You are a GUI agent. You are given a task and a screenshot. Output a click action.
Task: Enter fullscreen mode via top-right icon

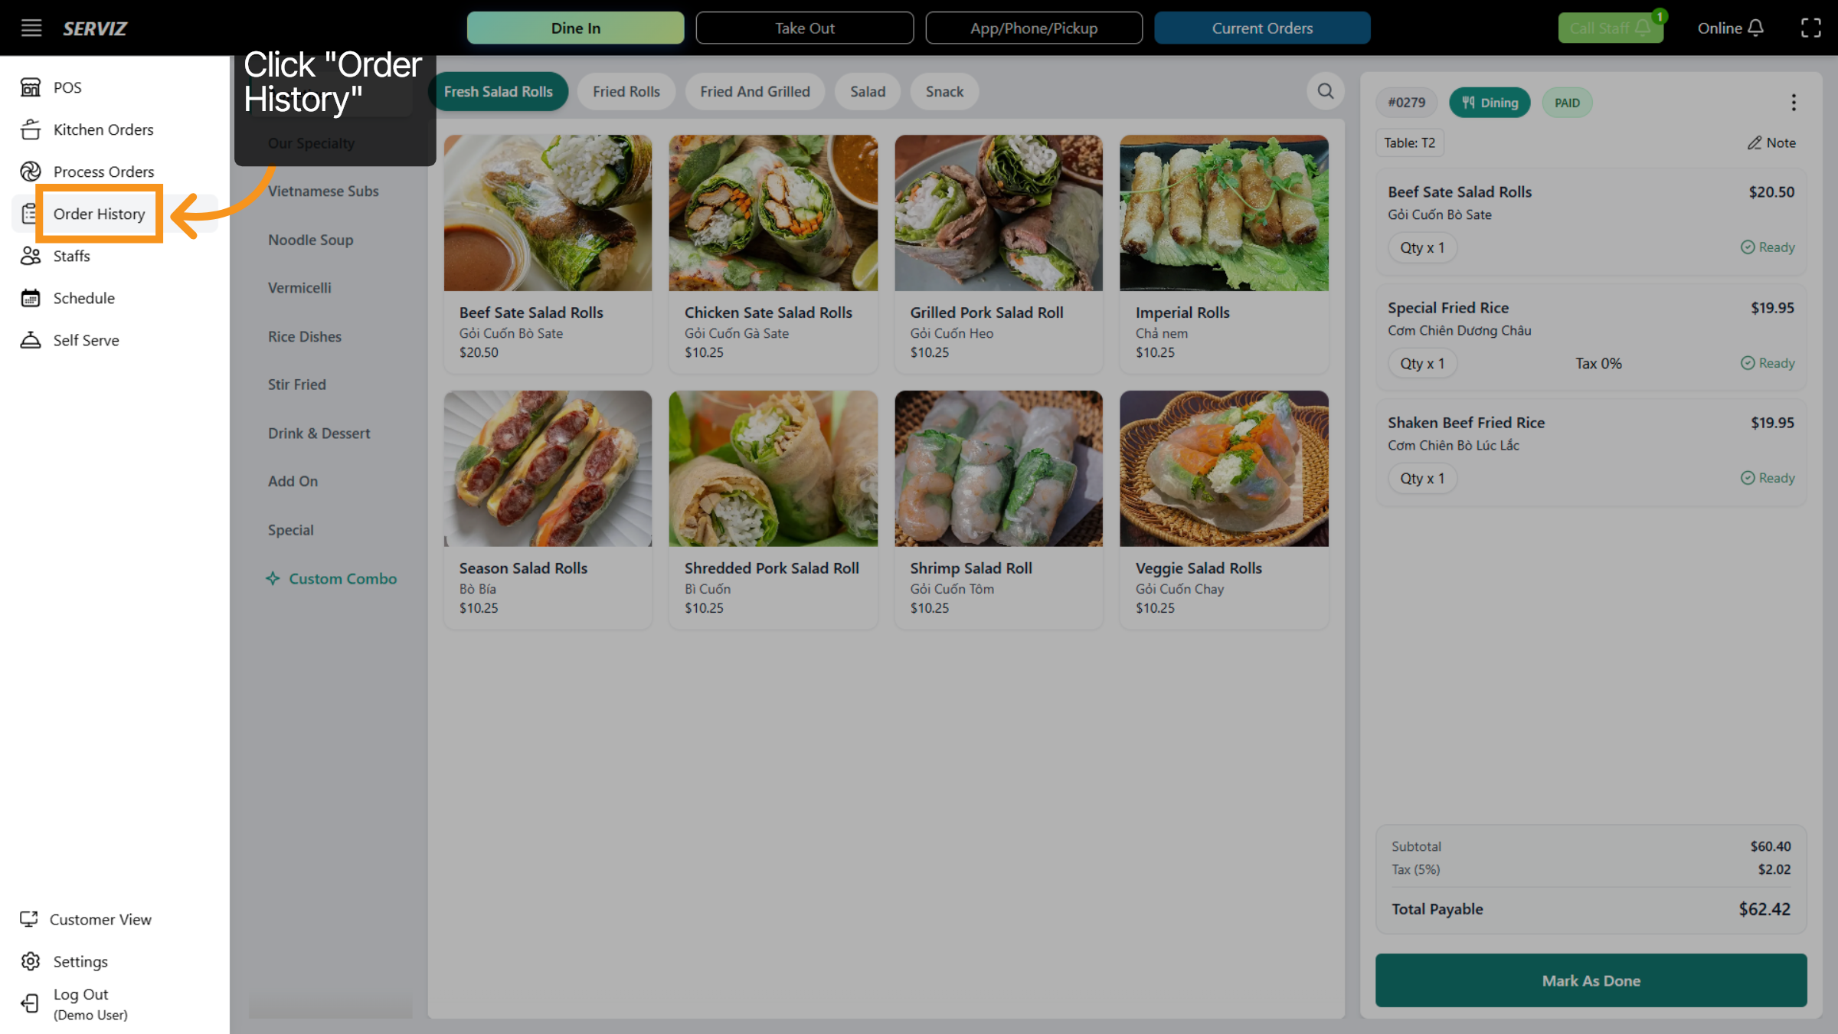click(1812, 28)
